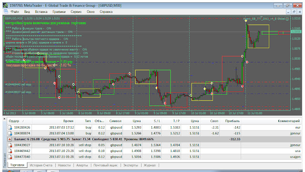Switch to the История Счета tab

point(41,165)
